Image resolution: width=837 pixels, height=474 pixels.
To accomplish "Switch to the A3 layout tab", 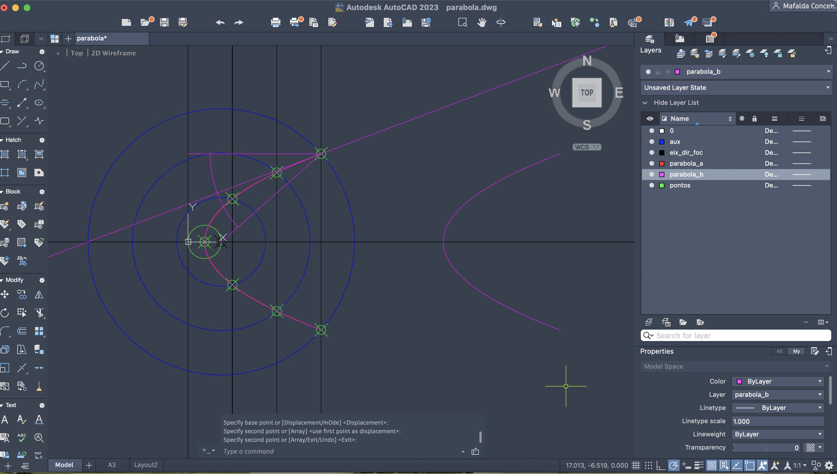I will 112,465.
